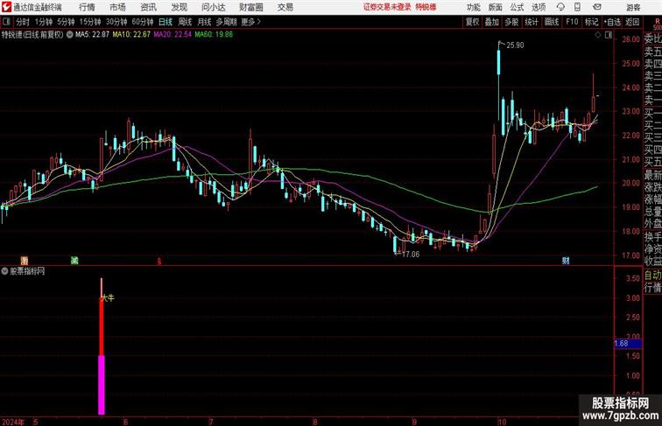Open the 财富圈 menu
662x426 pixels.
coord(250,7)
